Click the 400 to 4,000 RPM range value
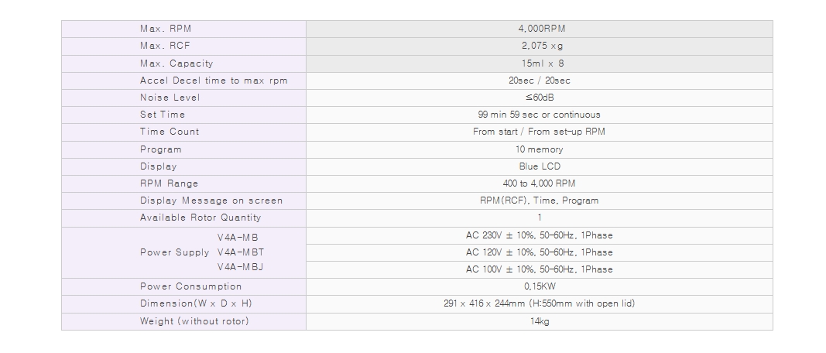826x353 pixels. point(539,183)
